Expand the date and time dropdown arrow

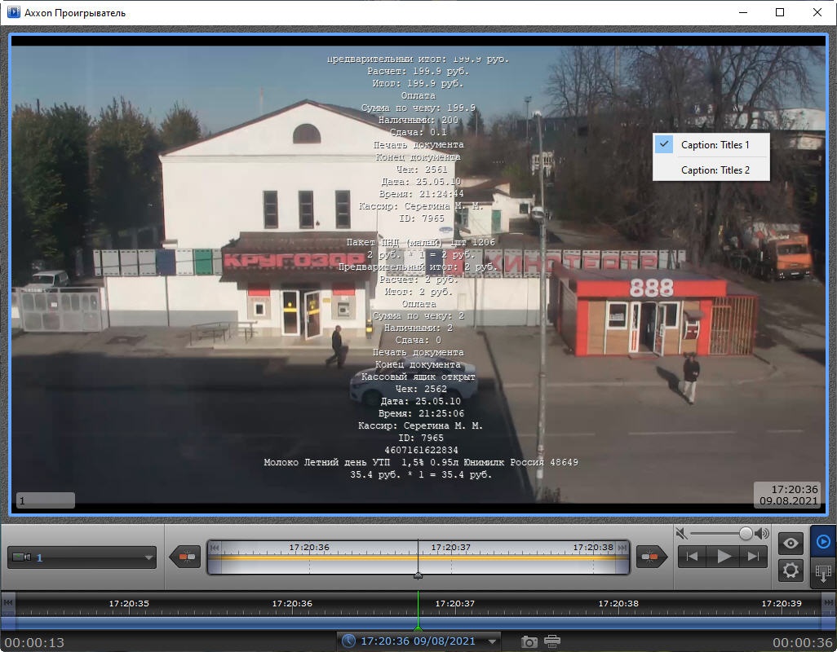tap(492, 641)
